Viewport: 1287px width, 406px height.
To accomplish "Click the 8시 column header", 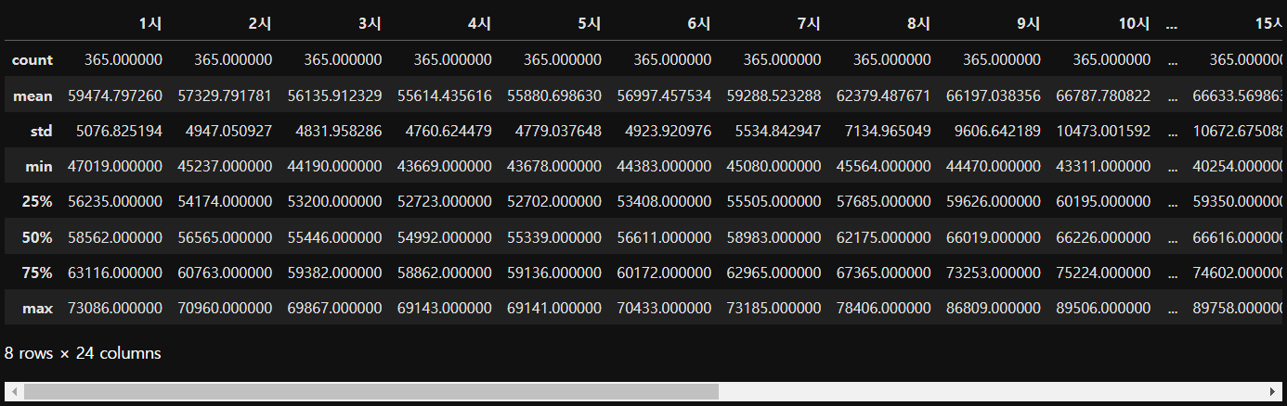I will (x=917, y=25).
